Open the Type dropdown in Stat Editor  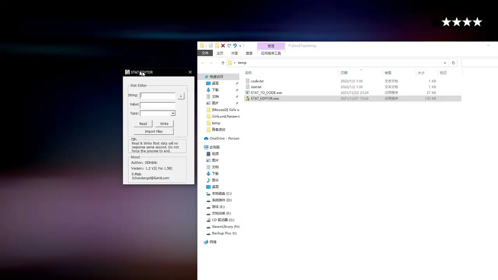pyautogui.click(x=173, y=113)
